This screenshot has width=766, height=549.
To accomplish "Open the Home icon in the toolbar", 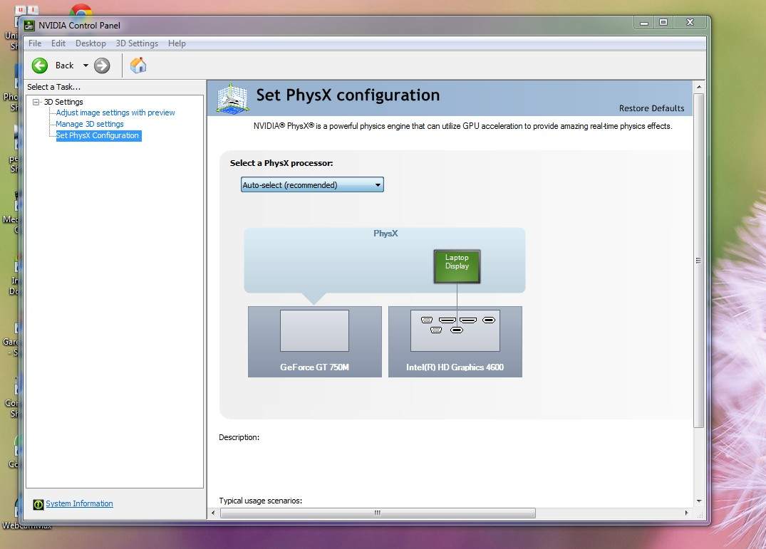I will coord(138,65).
